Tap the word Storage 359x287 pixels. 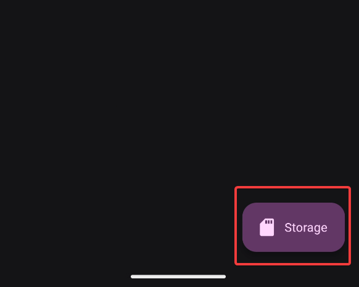[x=306, y=228]
